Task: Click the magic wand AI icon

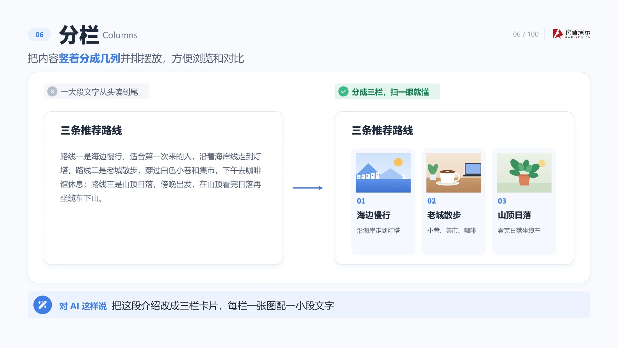Action: pyautogui.click(x=43, y=305)
